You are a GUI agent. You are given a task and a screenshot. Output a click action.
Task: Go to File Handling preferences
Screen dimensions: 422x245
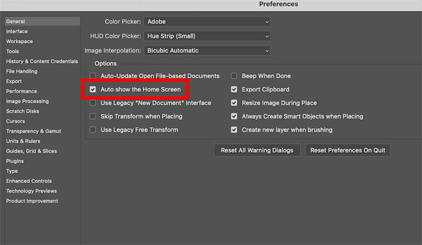point(22,71)
